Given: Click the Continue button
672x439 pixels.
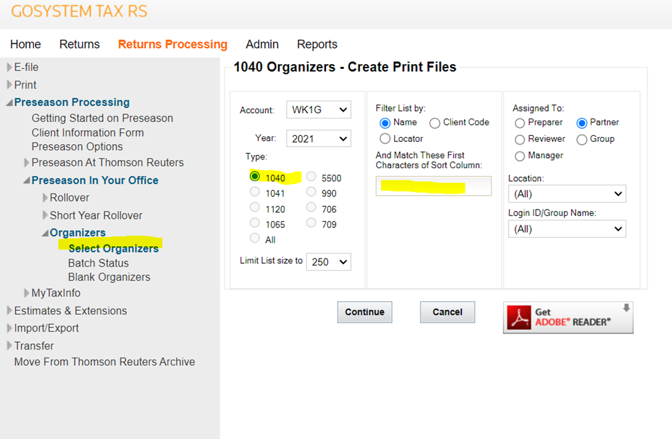Looking at the screenshot, I should point(365,312).
